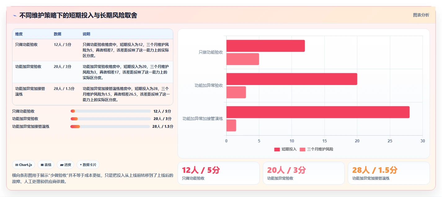Image resolution: width=442 pixels, height=197 pixels.
Task: Click the 短期投入 chart bar for 功能加异常加接管演练
Action: point(318,112)
